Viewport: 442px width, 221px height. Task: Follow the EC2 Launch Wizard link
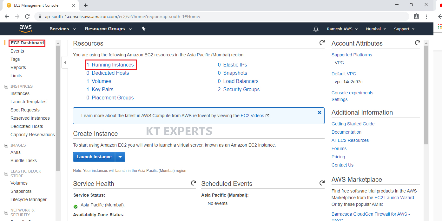coord(394,198)
